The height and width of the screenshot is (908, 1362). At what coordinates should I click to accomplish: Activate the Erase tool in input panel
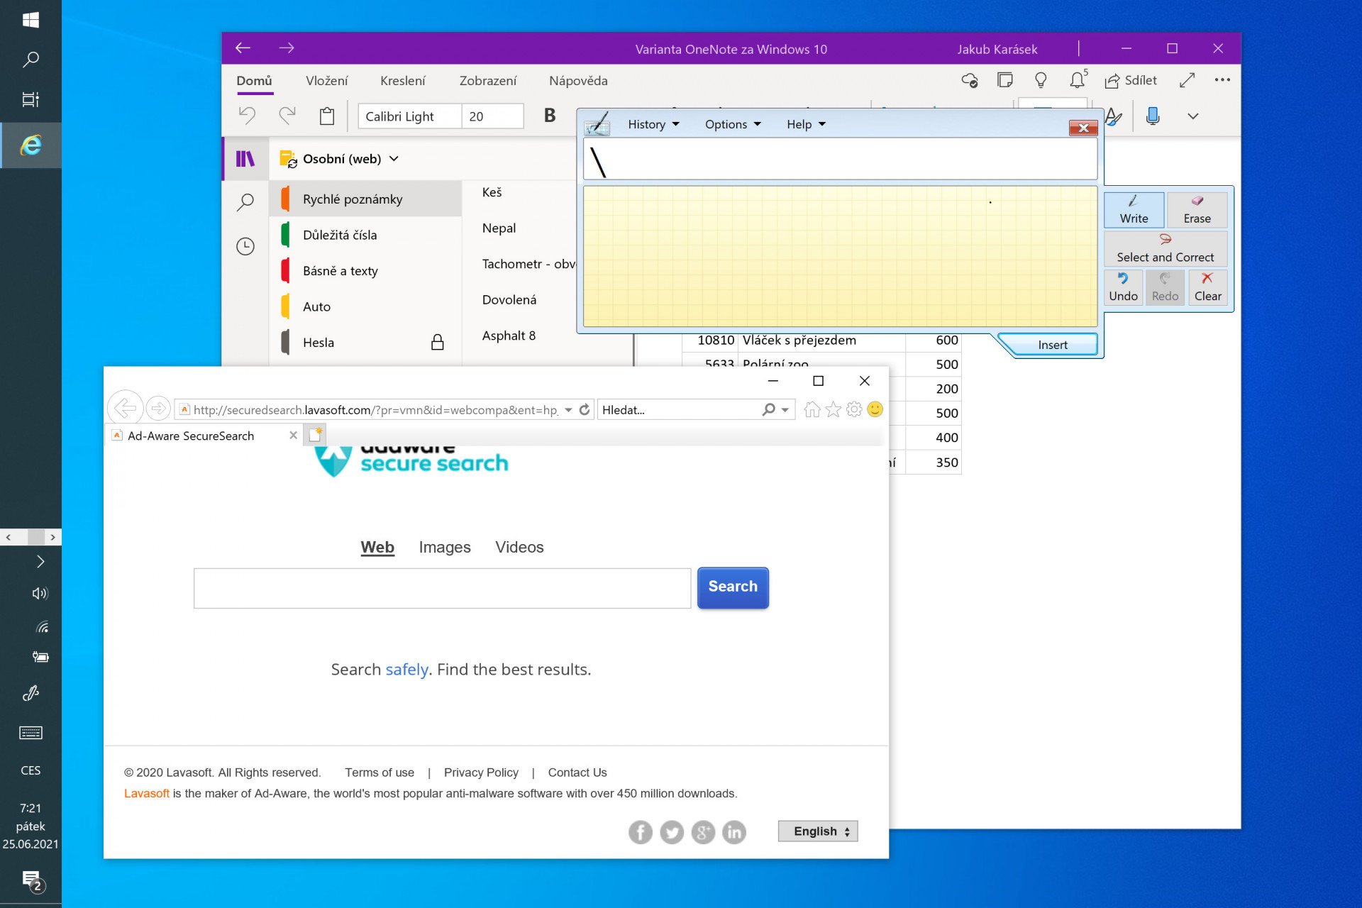pos(1197,210)
